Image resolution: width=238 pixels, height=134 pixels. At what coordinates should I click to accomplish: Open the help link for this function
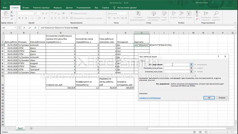[x=150, y=98]
